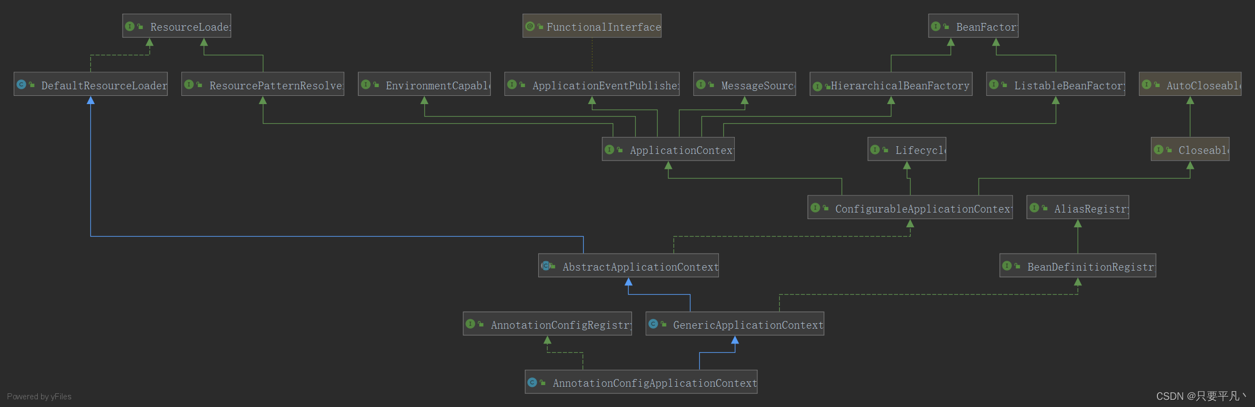Click the AliasRegistry interface icon
The image size is (1255, 407).
click(x=1034, y=208)
